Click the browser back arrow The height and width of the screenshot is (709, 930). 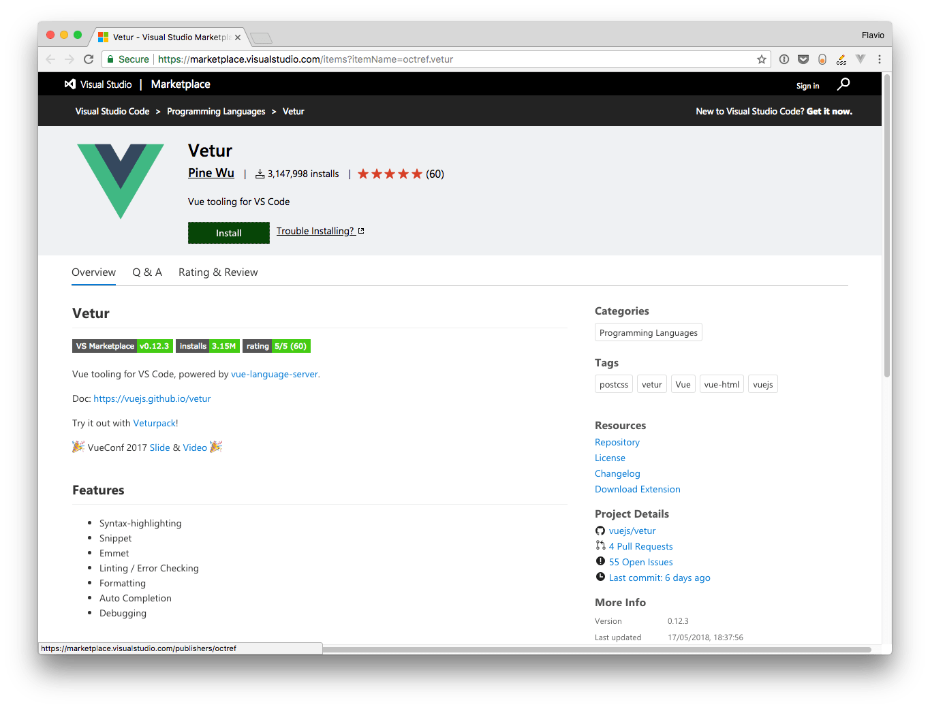(50, 59)
